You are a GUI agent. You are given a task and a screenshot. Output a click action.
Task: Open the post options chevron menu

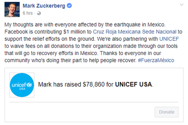click(182, 5)
